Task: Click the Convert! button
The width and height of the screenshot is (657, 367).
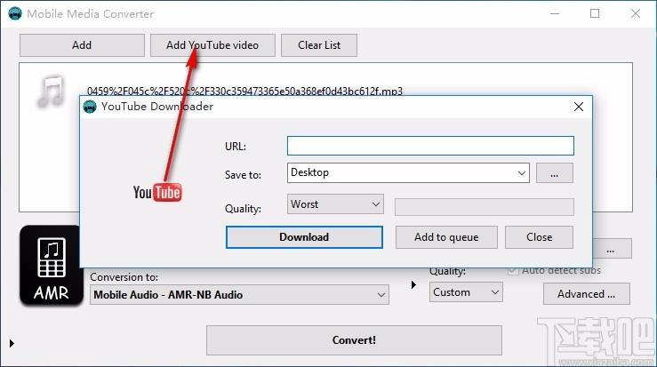Action: [x=354, y=340]
